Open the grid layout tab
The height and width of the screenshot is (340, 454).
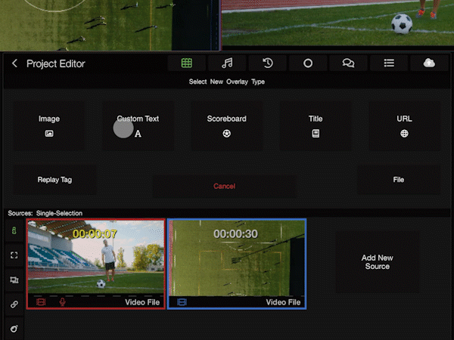click(186, 63)
